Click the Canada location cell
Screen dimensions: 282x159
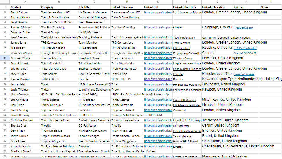click(x=217, y=53)
